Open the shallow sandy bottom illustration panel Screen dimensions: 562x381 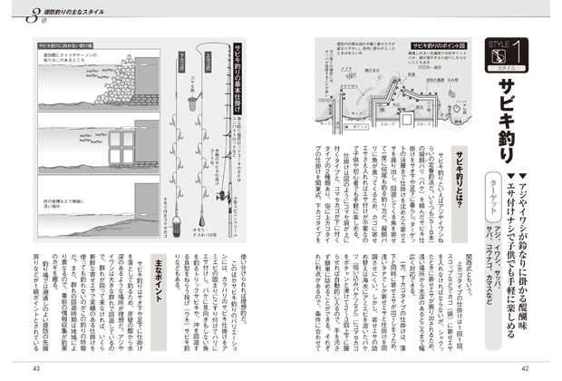[x=99, y=206]
